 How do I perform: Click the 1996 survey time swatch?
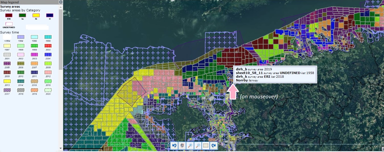48,37
